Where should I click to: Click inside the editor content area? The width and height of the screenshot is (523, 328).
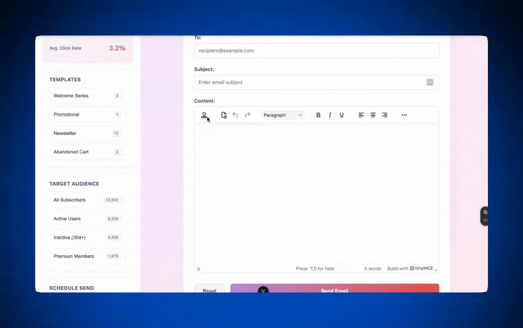(317, 194)
